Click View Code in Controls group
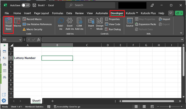186x109 pixels. tap(112, 24)
